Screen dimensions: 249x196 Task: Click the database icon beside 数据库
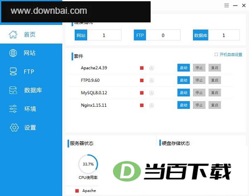click(x=13, y=90)
